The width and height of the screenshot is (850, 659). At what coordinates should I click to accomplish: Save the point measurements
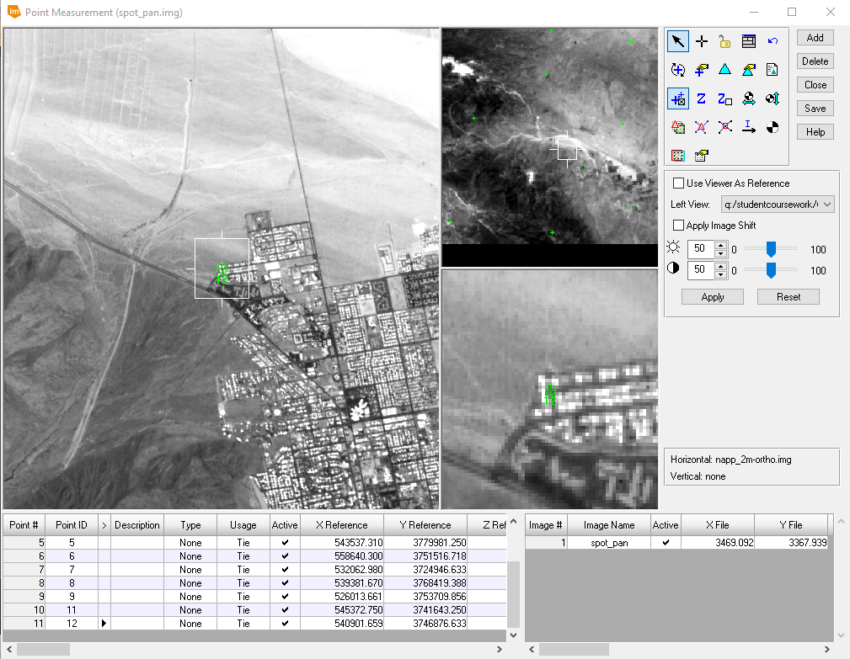coord(814,108)
